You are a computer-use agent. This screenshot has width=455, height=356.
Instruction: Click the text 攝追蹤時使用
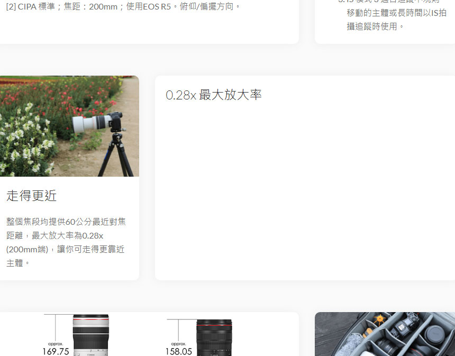point(375,26)
